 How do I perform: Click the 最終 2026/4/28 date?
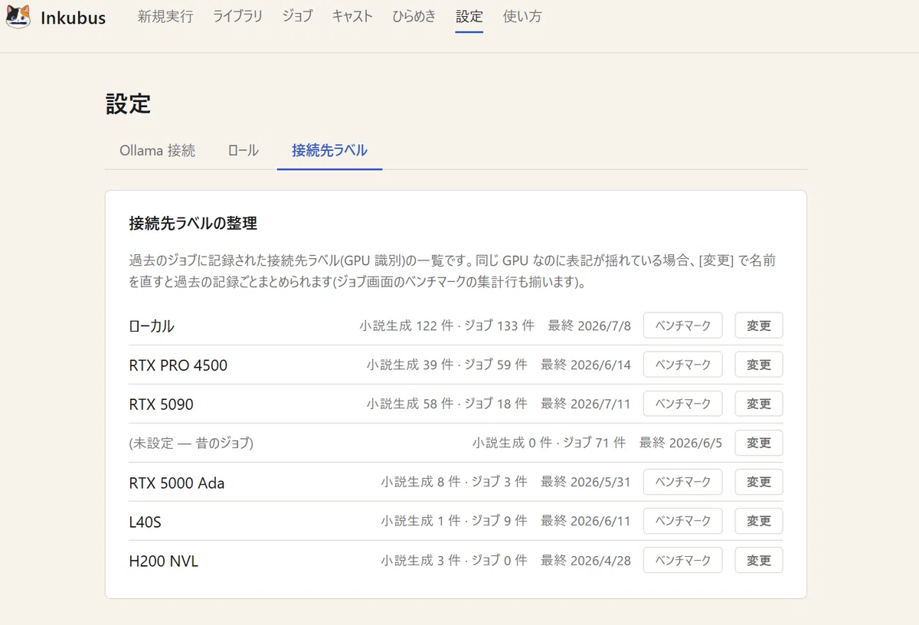(x=586, y=560)
